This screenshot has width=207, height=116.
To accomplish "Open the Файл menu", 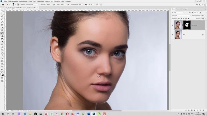I will 5,1.
